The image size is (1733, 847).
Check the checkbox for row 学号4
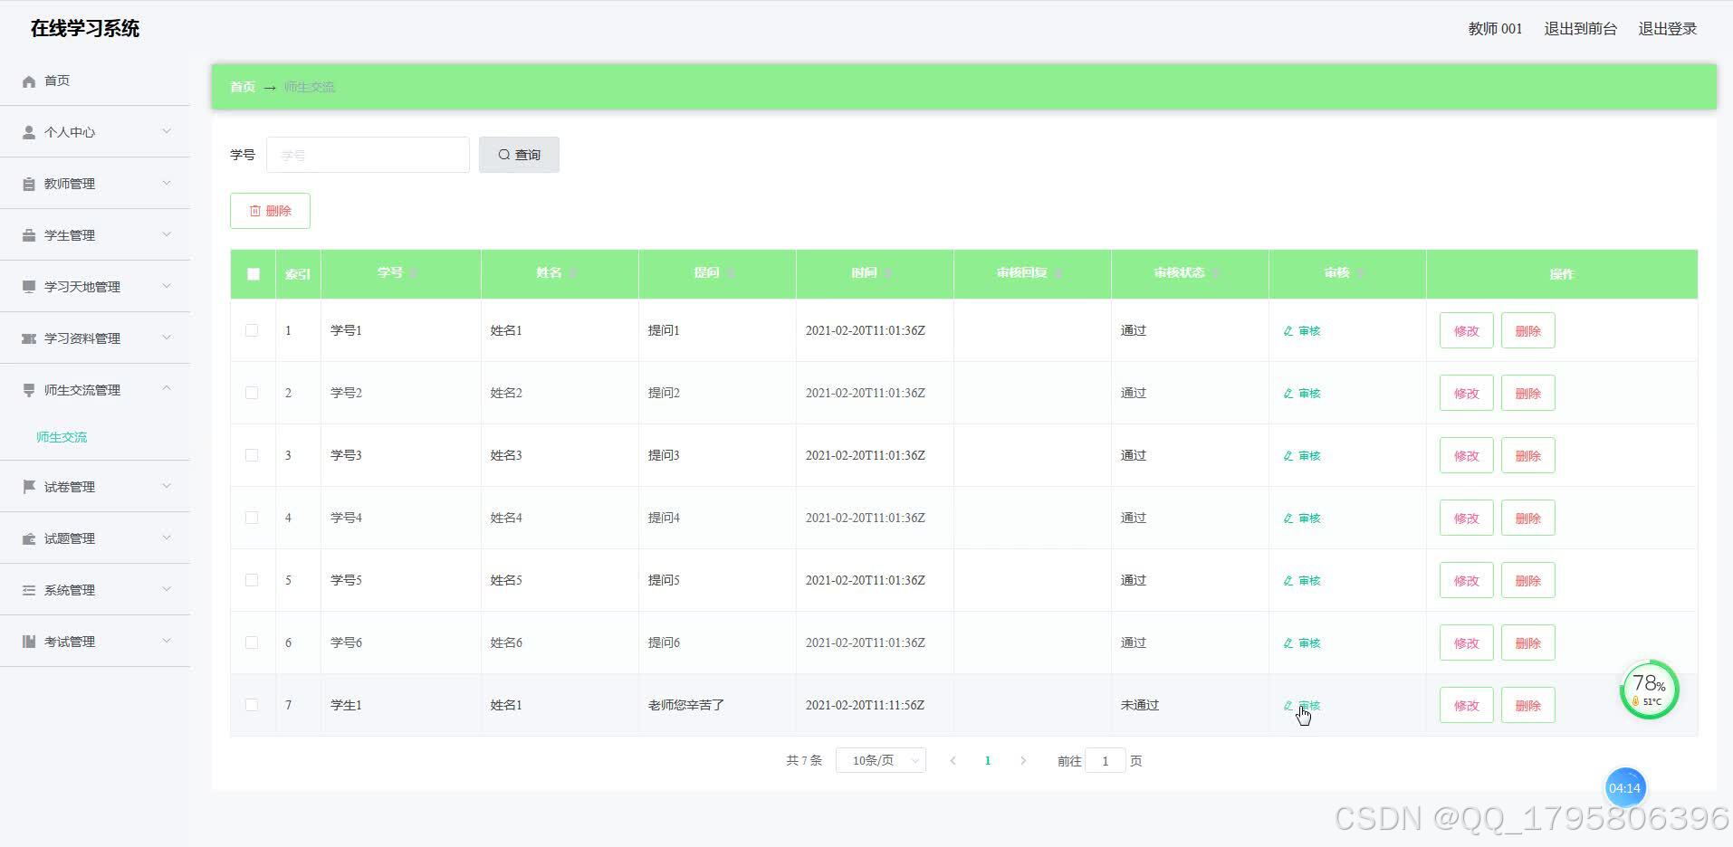[x=252, y=518]
